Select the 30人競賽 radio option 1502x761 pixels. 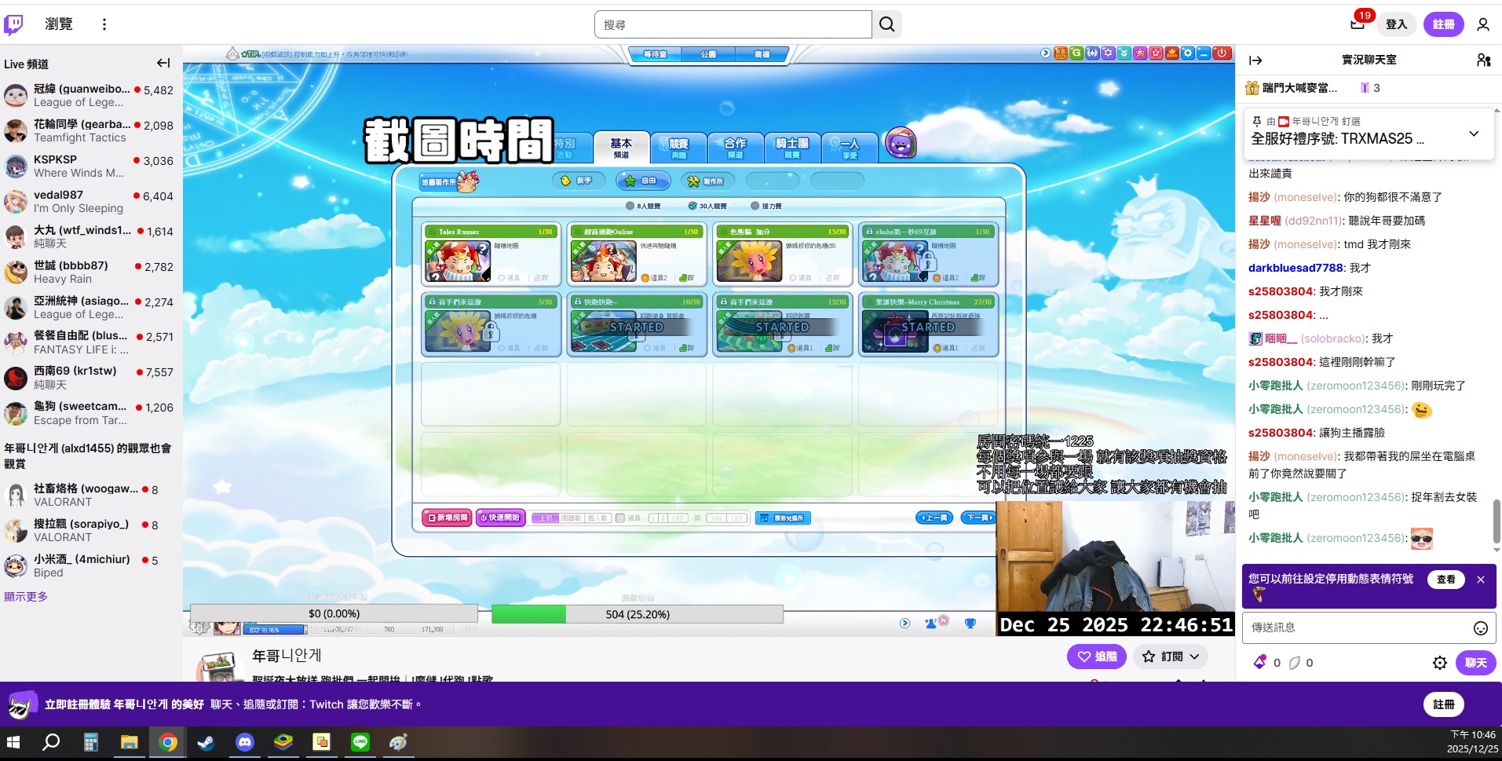pos(693,206)
